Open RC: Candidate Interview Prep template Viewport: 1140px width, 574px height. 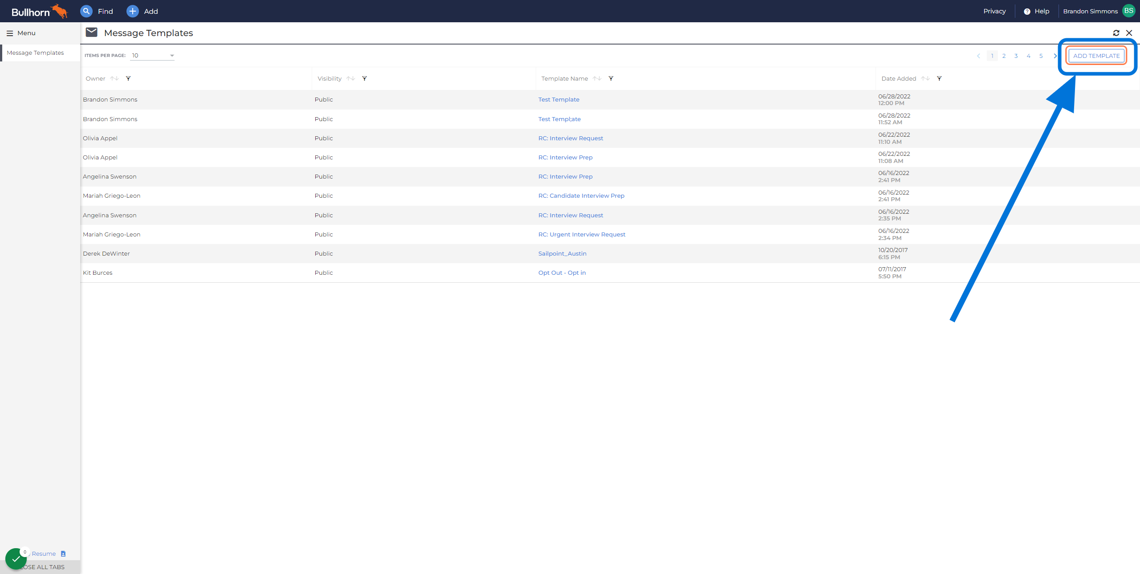tap(581, 195)
